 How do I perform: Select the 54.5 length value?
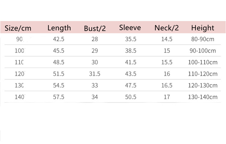pos(59,85)
